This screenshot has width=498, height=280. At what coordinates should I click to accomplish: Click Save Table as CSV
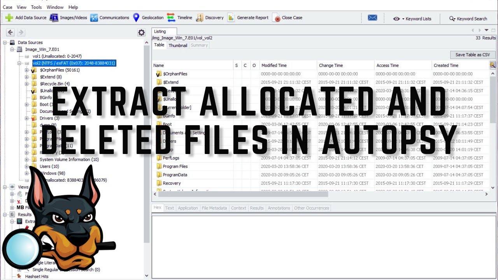[x=473, y=55]
